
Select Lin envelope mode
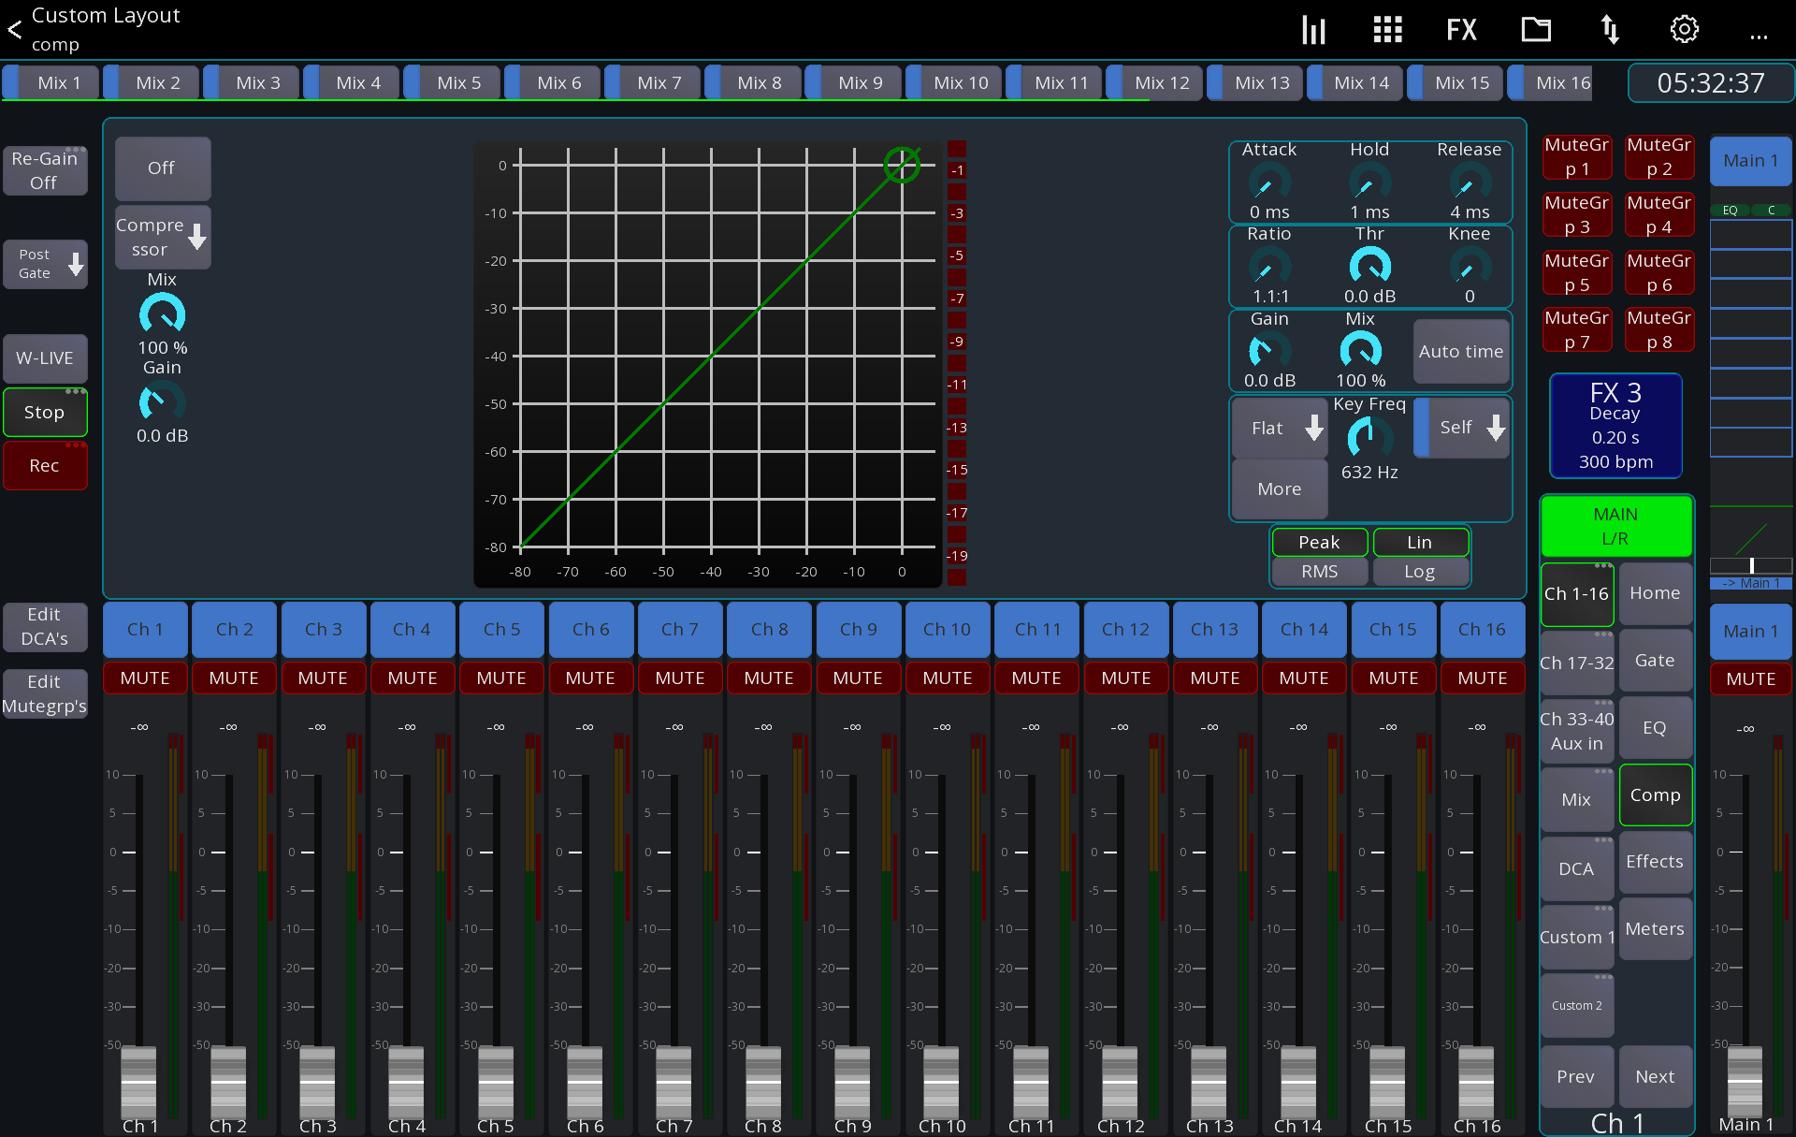coord(1420,543)
